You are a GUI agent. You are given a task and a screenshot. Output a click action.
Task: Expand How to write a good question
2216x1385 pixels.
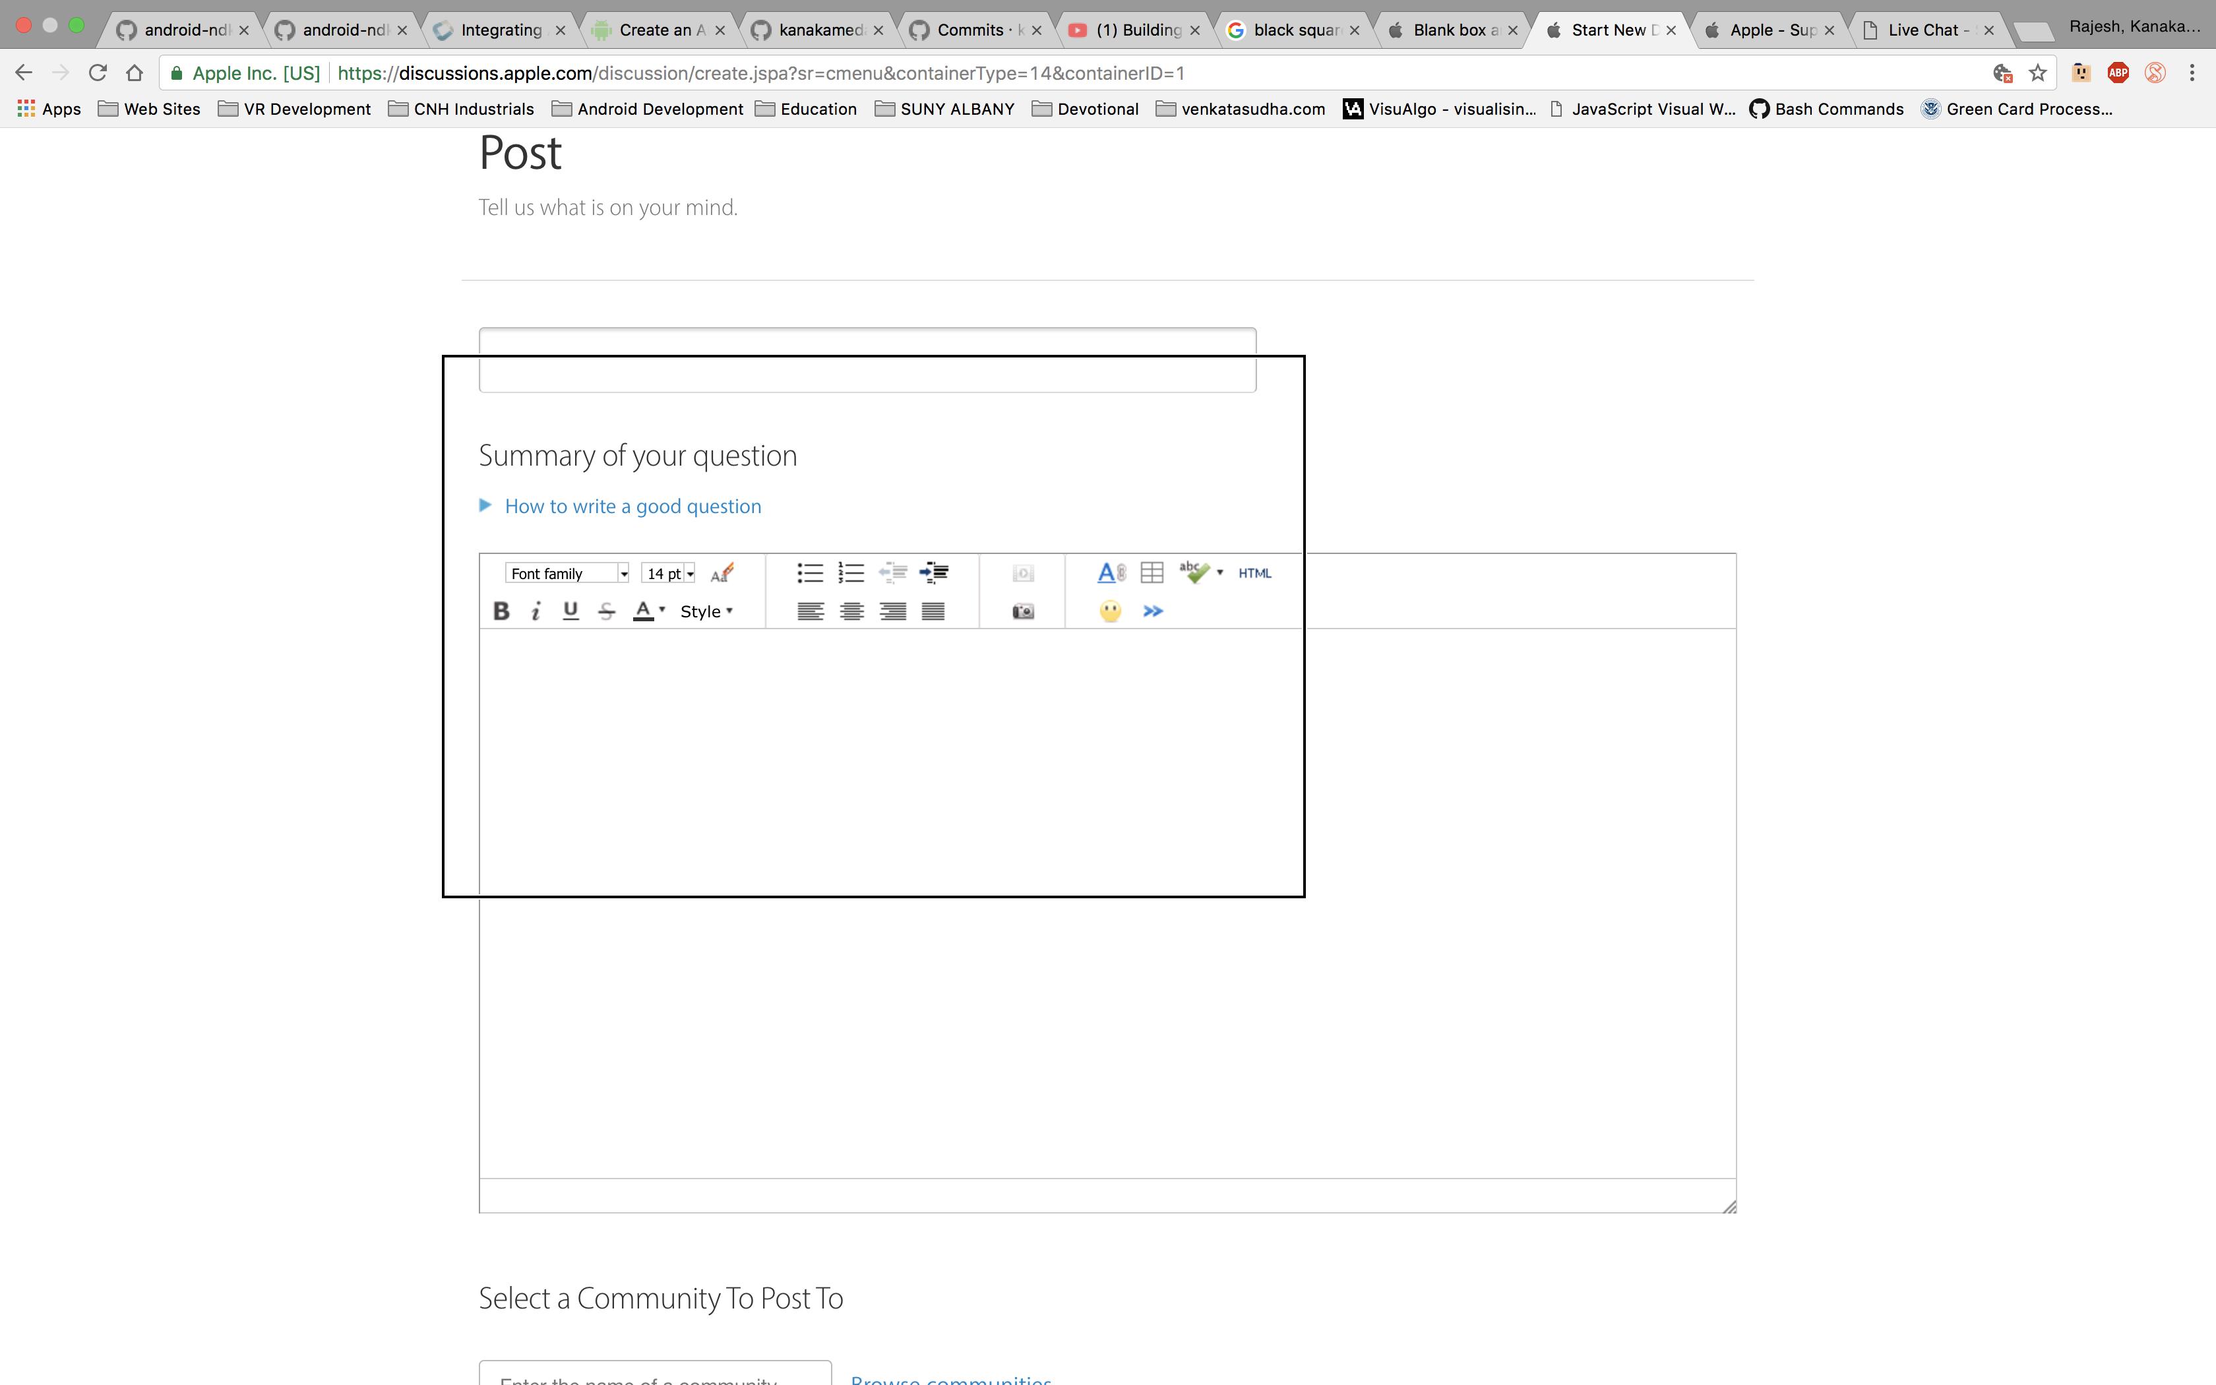632,507
